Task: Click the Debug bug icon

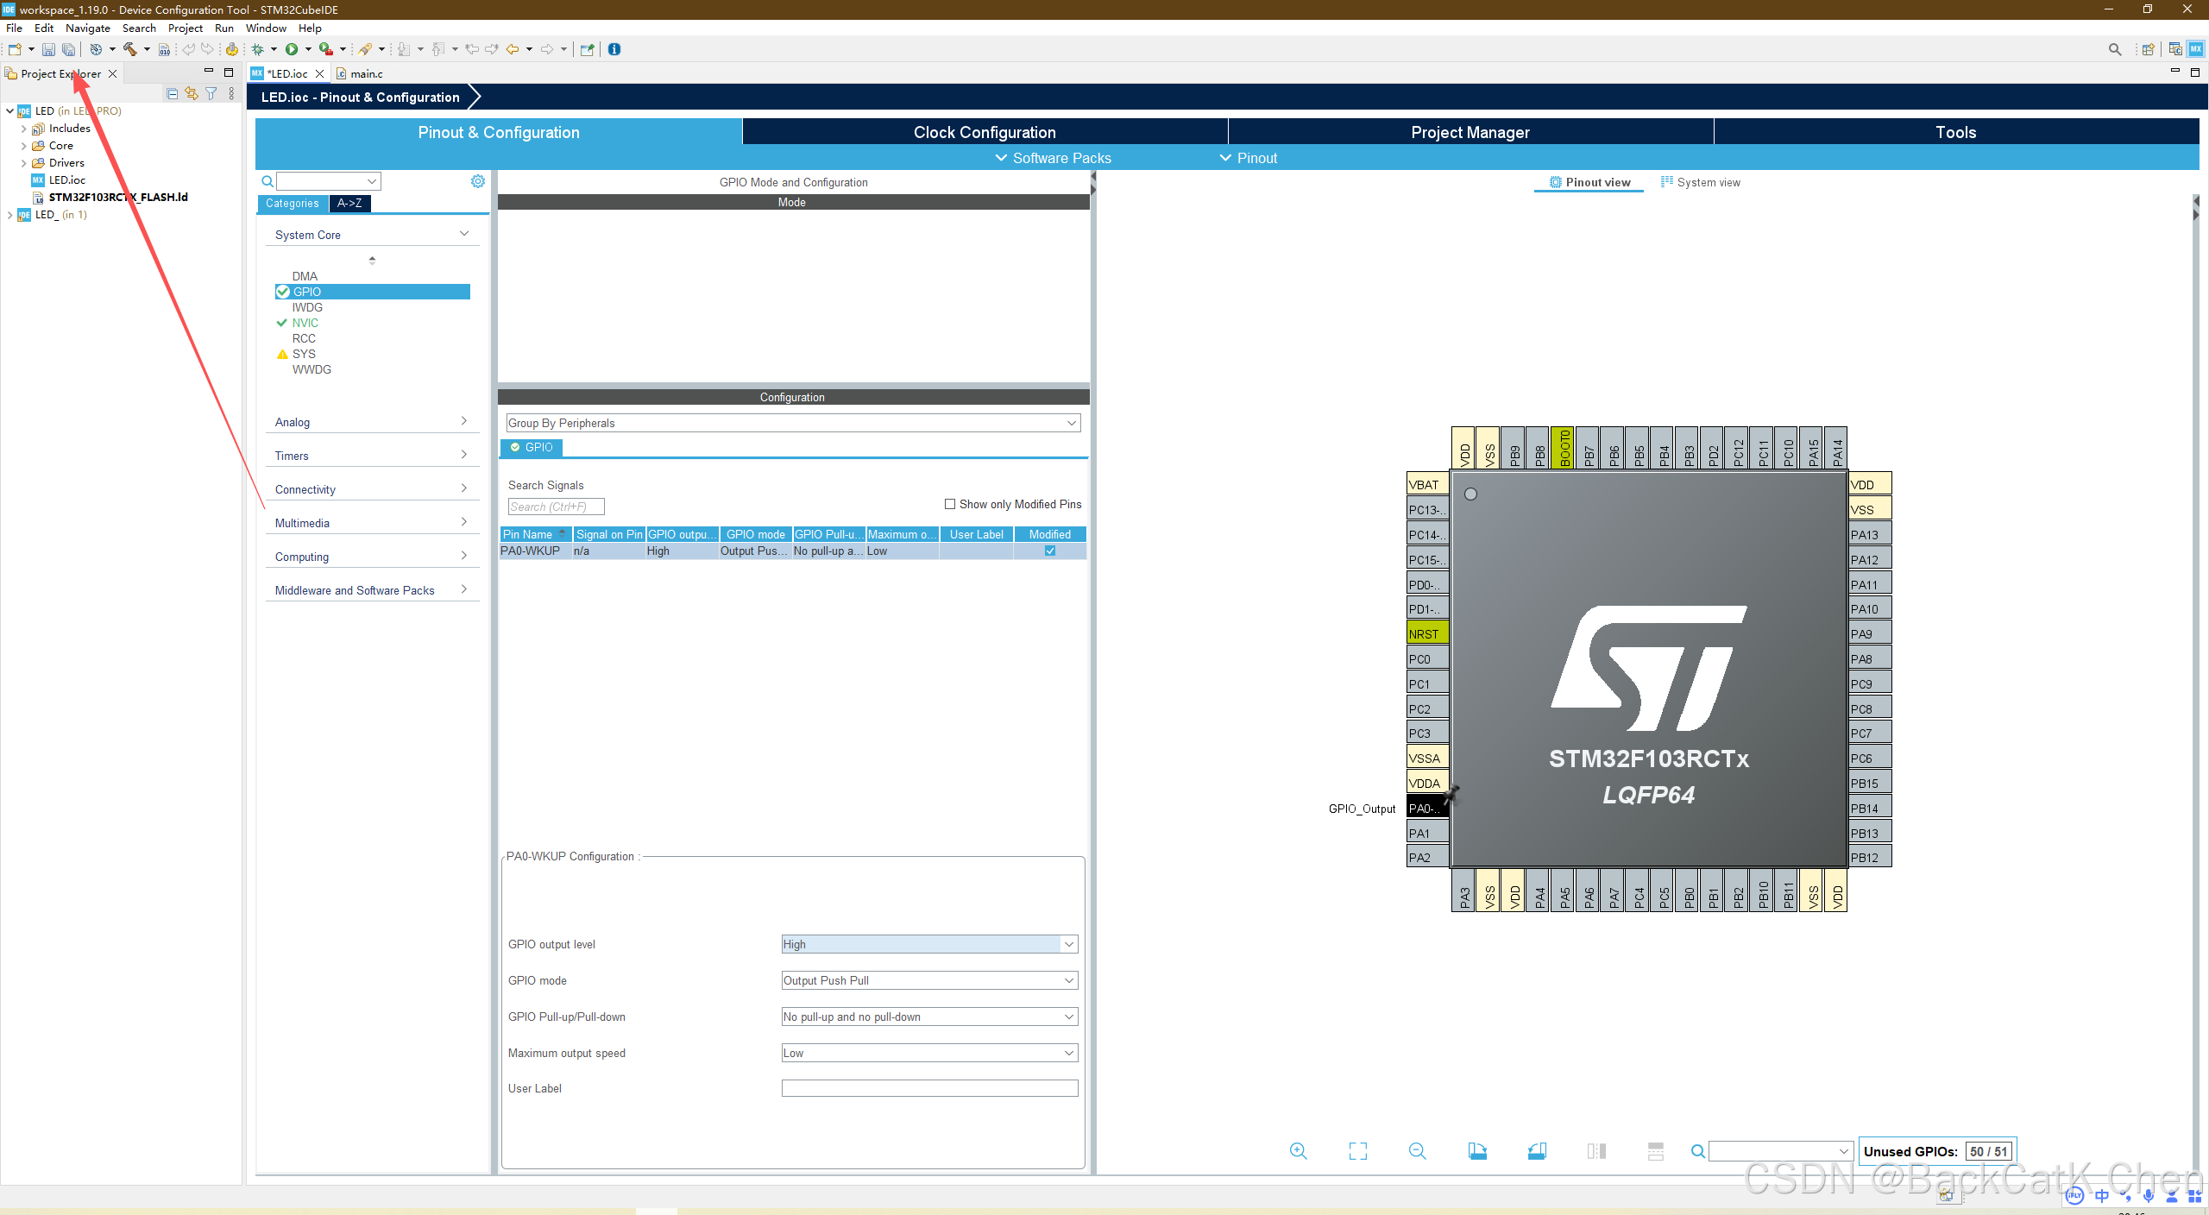Action: click(x=258, y=49)
